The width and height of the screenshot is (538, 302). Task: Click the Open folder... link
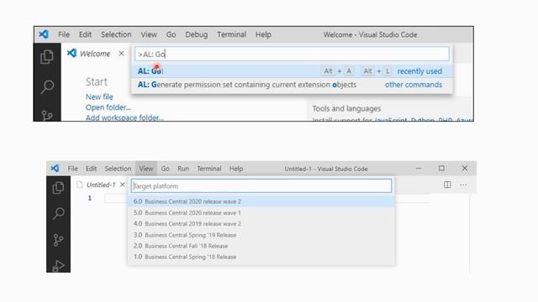tap(108, 107)
